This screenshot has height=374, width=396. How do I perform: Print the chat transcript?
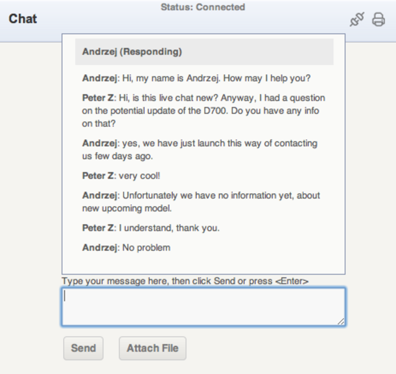pyautogui.click(x=378, y=20)
